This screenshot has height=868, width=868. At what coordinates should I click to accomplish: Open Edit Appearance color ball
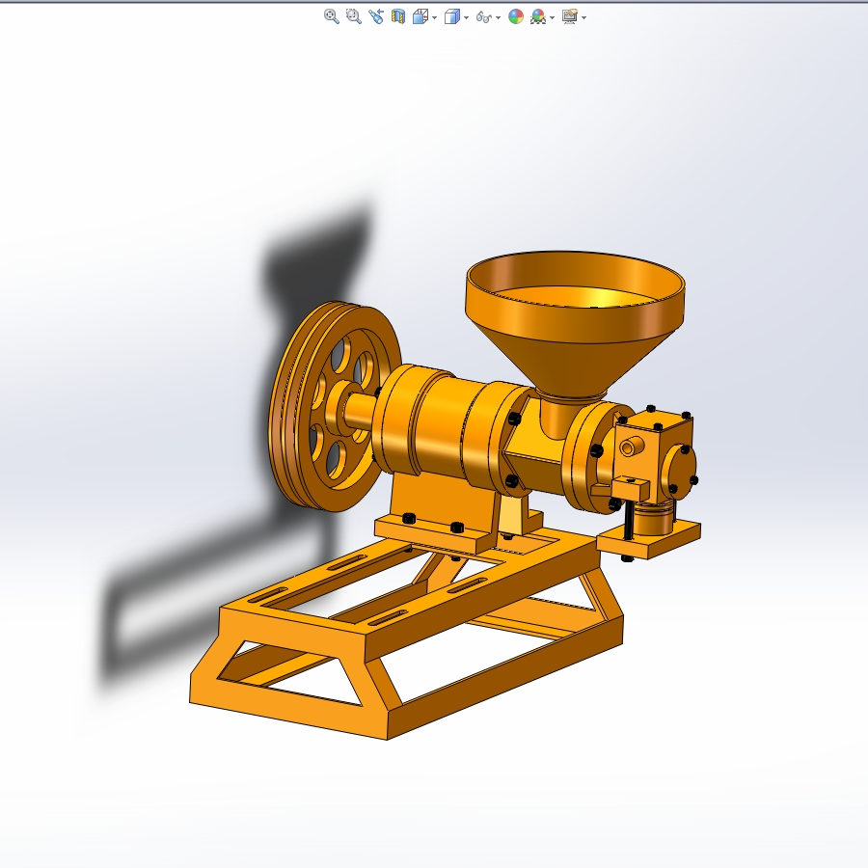coord(515,16)
